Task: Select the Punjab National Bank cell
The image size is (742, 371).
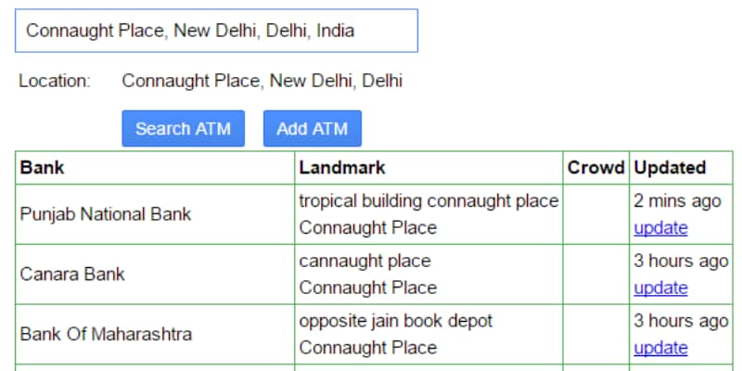Action: [155, 214]
